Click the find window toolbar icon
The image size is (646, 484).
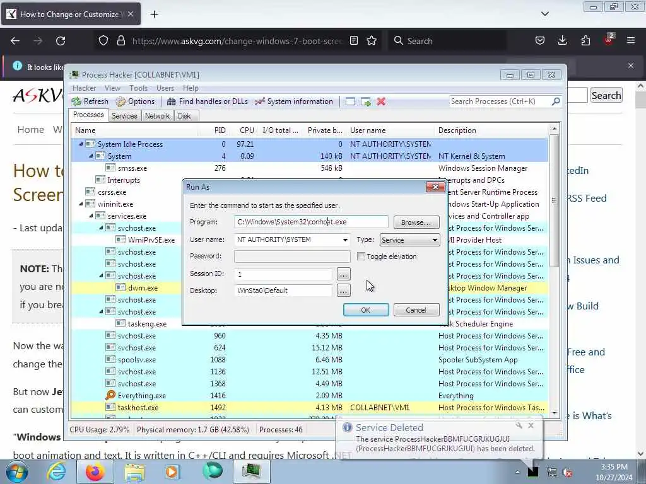[x=350, y=101]
